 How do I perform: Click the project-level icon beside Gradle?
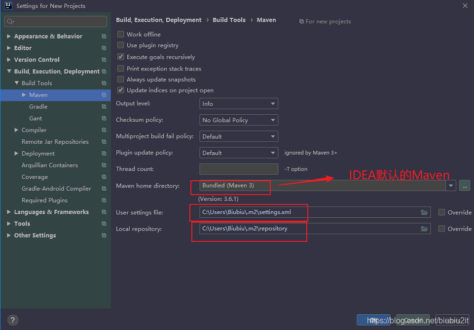coord(104,106)
